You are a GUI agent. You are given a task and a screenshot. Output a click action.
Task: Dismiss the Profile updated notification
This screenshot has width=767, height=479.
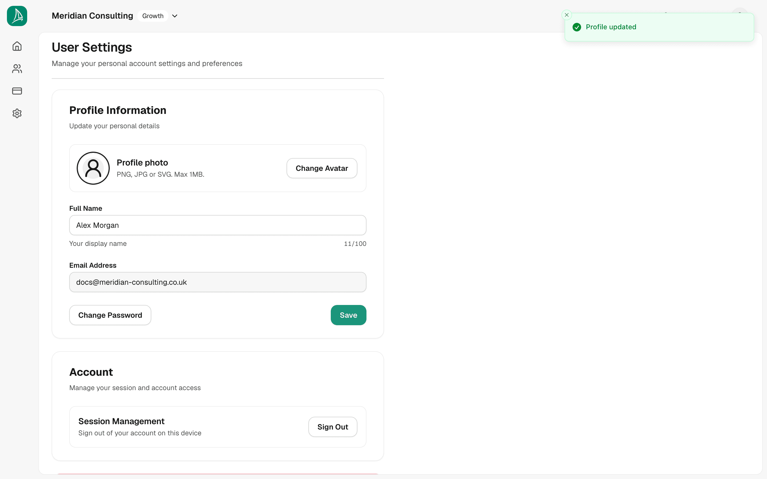tap(566, 15)
